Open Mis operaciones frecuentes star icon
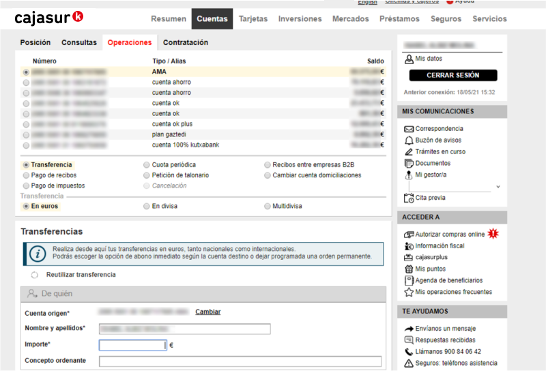Screen dimensions: 546x371 point(409,293)
